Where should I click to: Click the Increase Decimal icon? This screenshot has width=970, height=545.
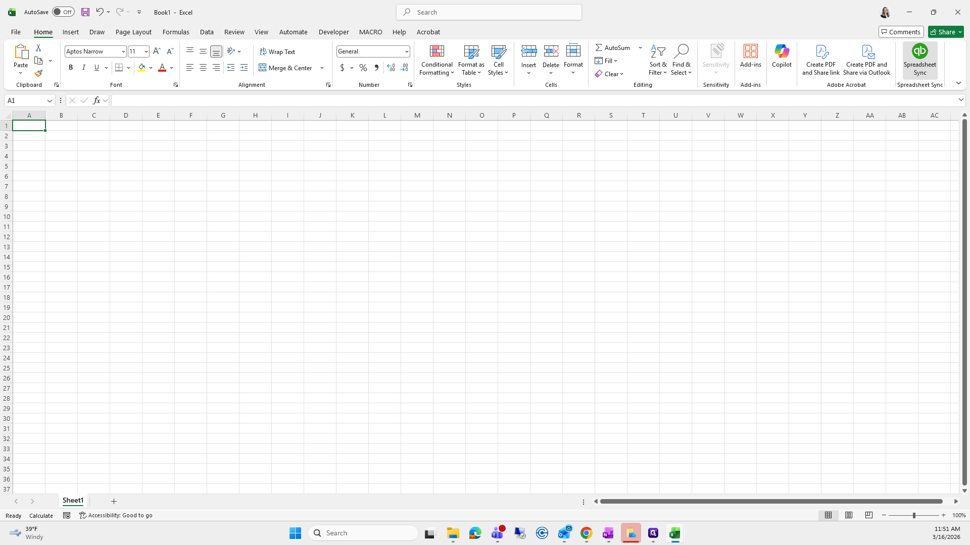pos(391,68)
